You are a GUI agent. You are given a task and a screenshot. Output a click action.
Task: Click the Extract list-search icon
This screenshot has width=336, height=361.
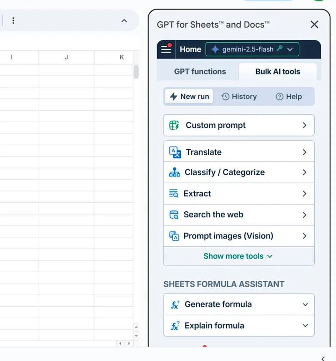174,193
